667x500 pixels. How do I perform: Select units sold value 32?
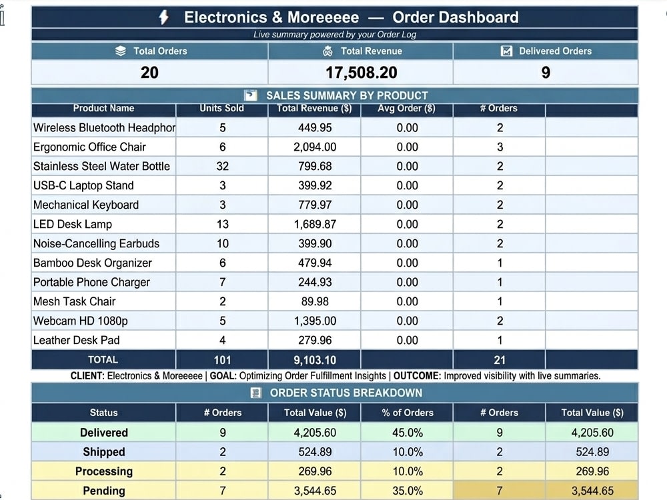tap(222, 166)
